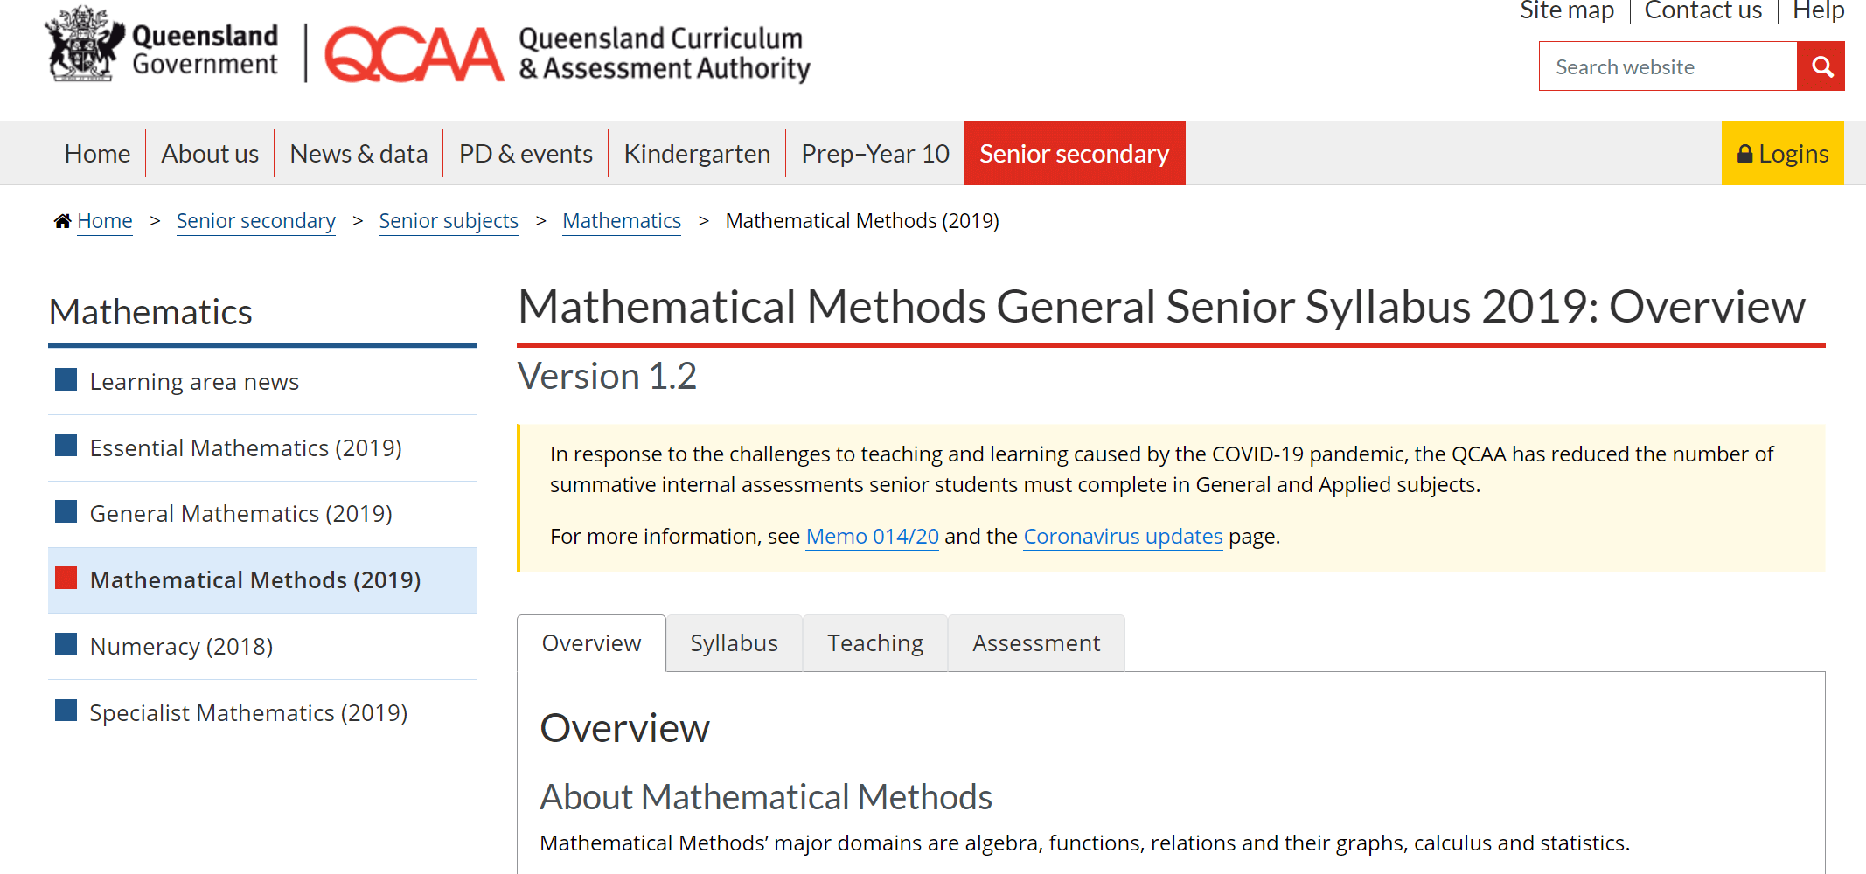Screen dimensions: 1866x874
Task: Open the Logins padlock button
Action: pos(1782,154)
